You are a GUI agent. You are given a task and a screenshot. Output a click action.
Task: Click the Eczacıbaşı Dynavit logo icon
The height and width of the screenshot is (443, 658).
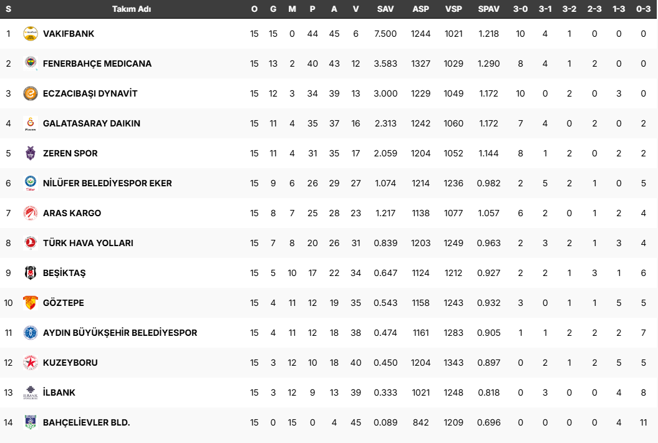(x=30, y=93)
